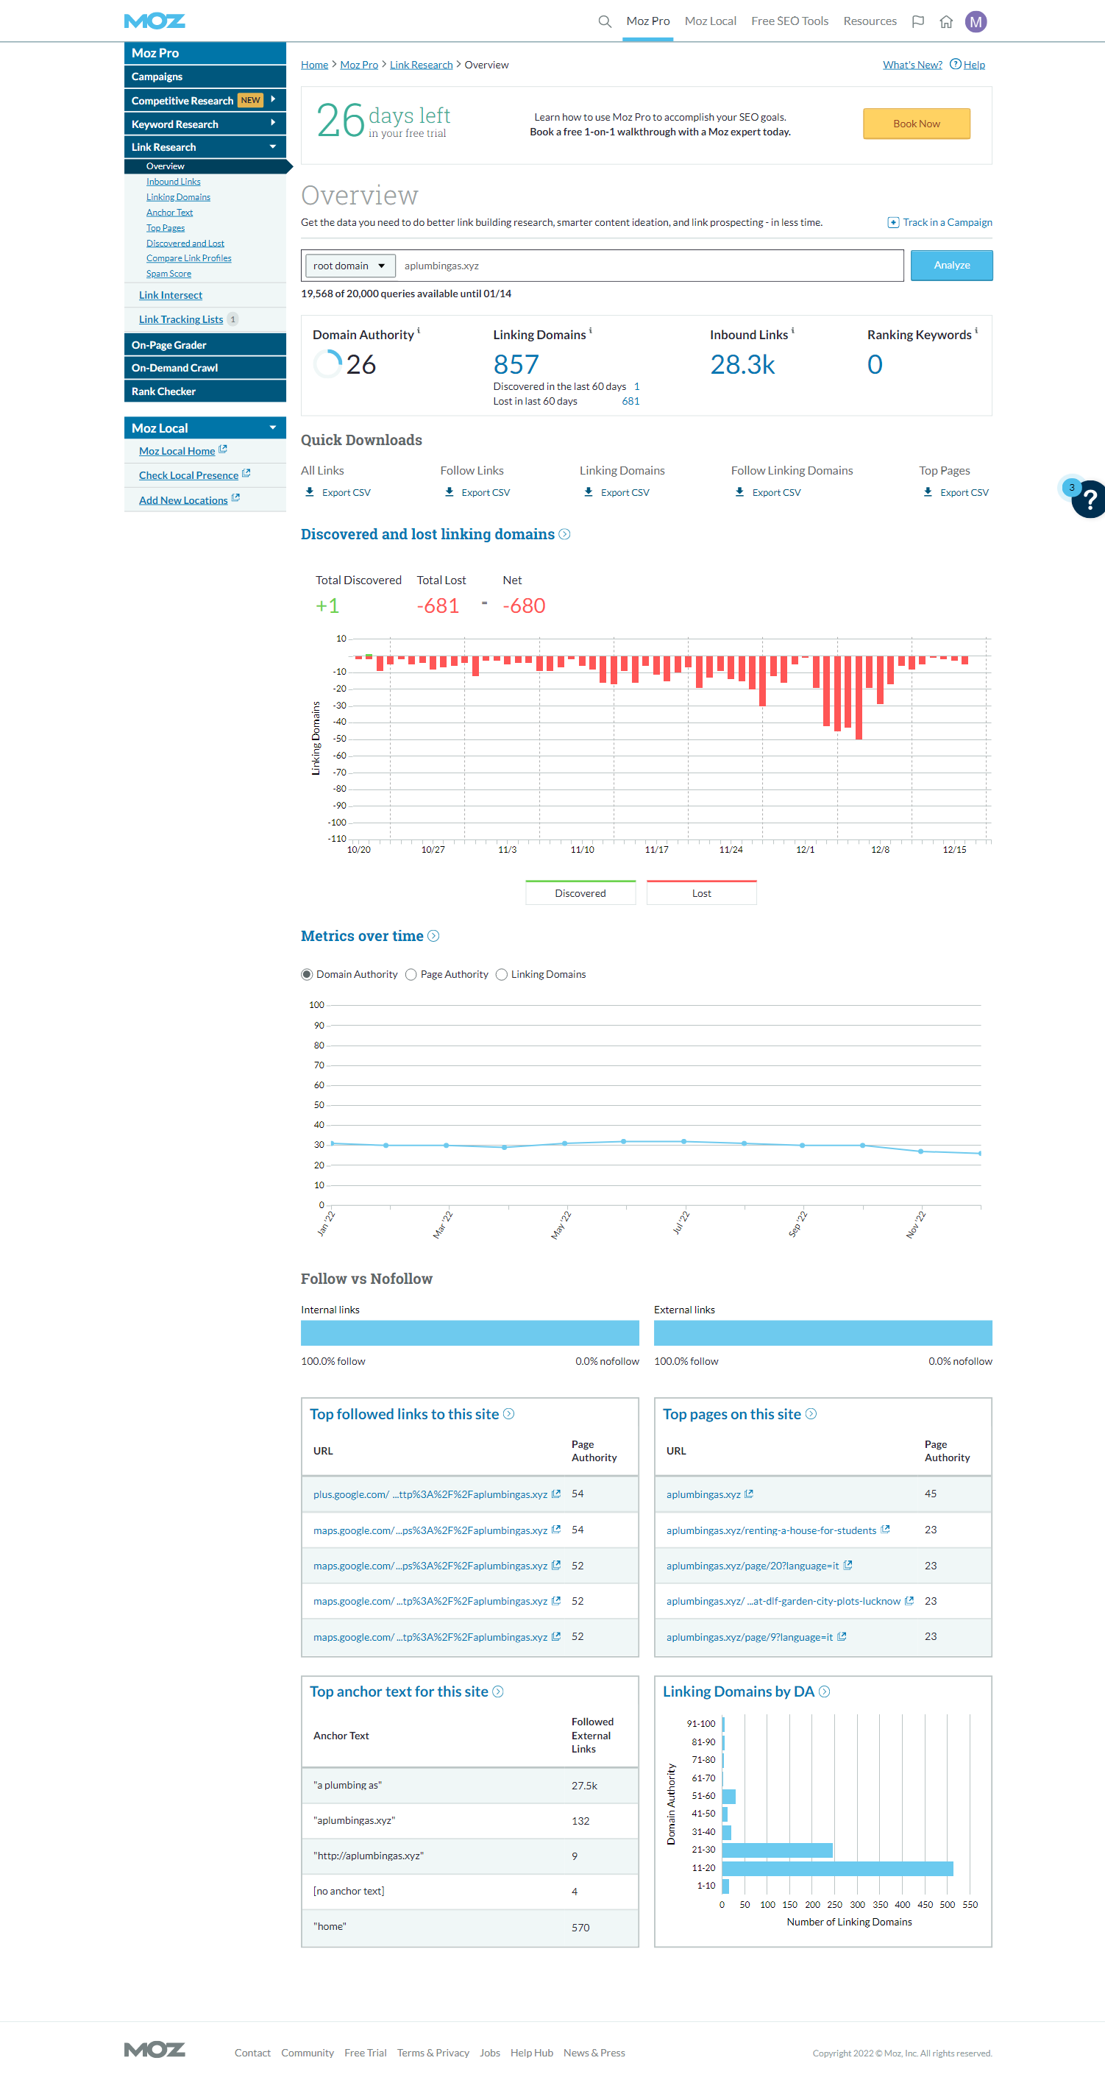Open Link Intersect in sidebar
The width and height of the screenshot is (1105, 2091).
coord(171,294)
